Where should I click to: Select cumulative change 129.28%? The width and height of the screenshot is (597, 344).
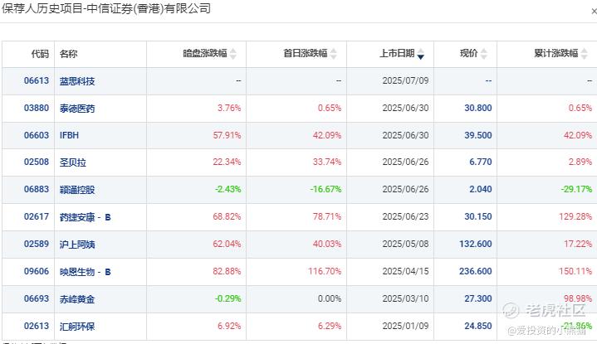575,216
